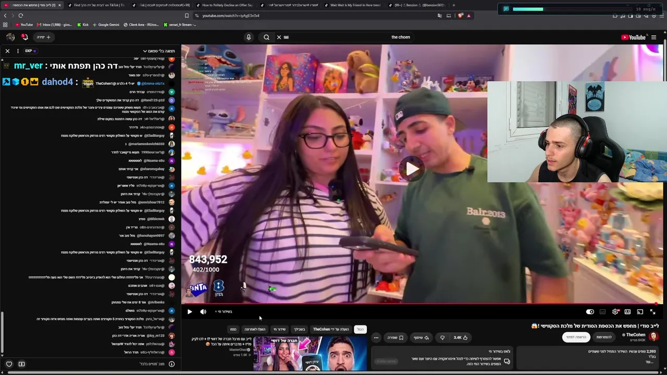667x375 pixels.
Task: Like the video (3.4K)
Action: coord(461,337)
